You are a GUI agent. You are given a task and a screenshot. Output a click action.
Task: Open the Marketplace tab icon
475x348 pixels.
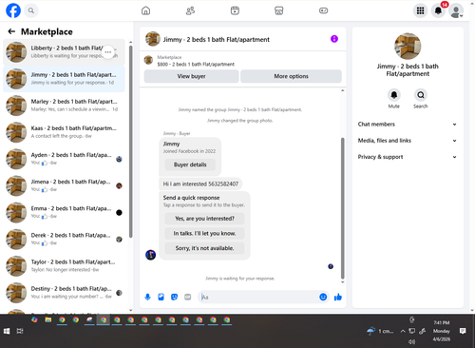[x=279, y=10]
